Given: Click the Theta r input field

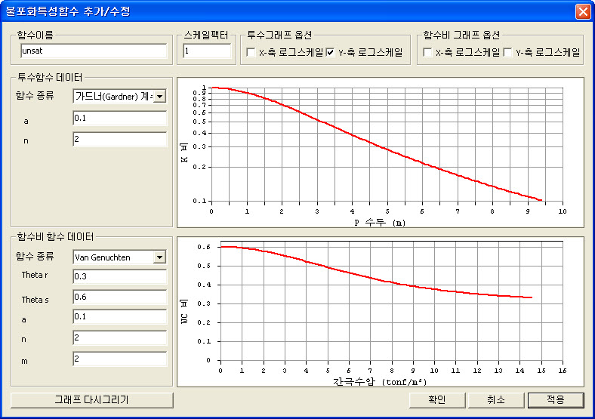Looking at the screenshot, I should click(119, 276).
